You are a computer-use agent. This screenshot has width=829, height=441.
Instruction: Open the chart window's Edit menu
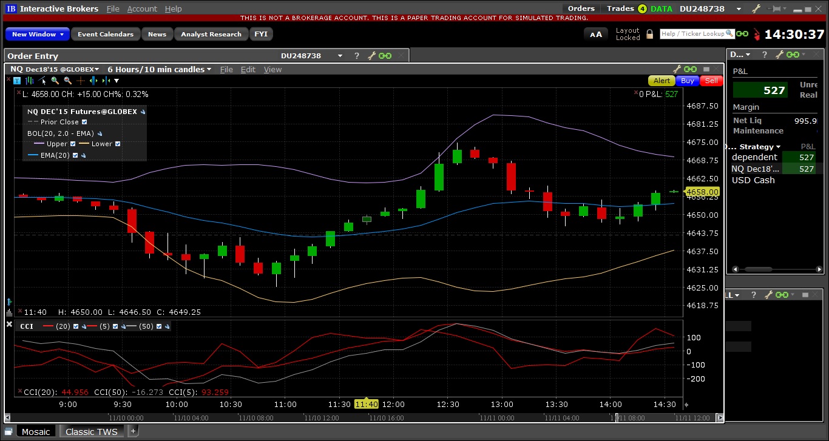[248, 69]
